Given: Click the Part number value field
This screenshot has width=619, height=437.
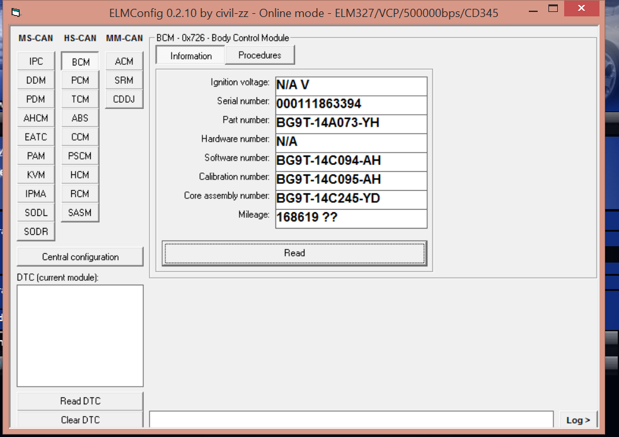Looking at the screenshot, I should pos(351,123).
